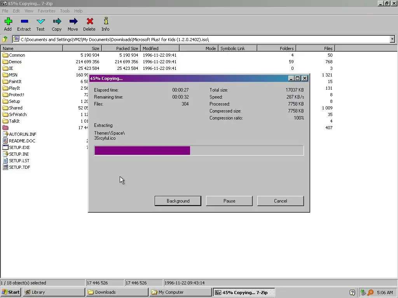Screen dimensions: 398x298
Task: Click the Move toolbar icon
Action: click(x=73, y=21)
